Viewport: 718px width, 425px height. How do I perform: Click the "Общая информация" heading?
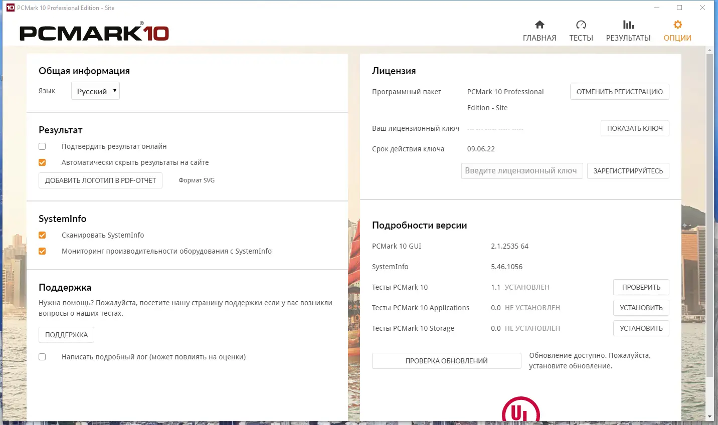pyautogui.click(x=84, y=71)
